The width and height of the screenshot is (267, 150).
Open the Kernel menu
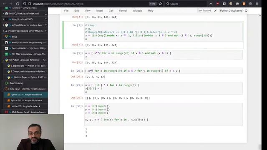[x=123, y=10]
